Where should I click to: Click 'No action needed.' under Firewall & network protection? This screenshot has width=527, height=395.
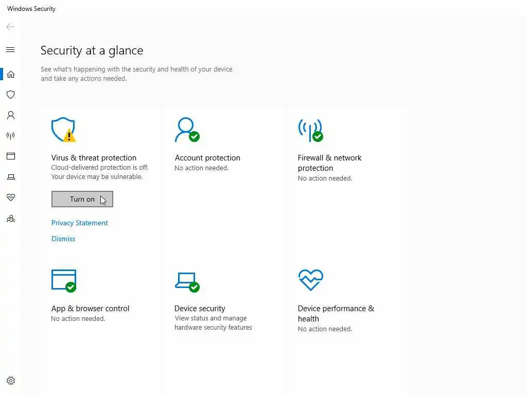pyautogui.click(x=325, y=178)
